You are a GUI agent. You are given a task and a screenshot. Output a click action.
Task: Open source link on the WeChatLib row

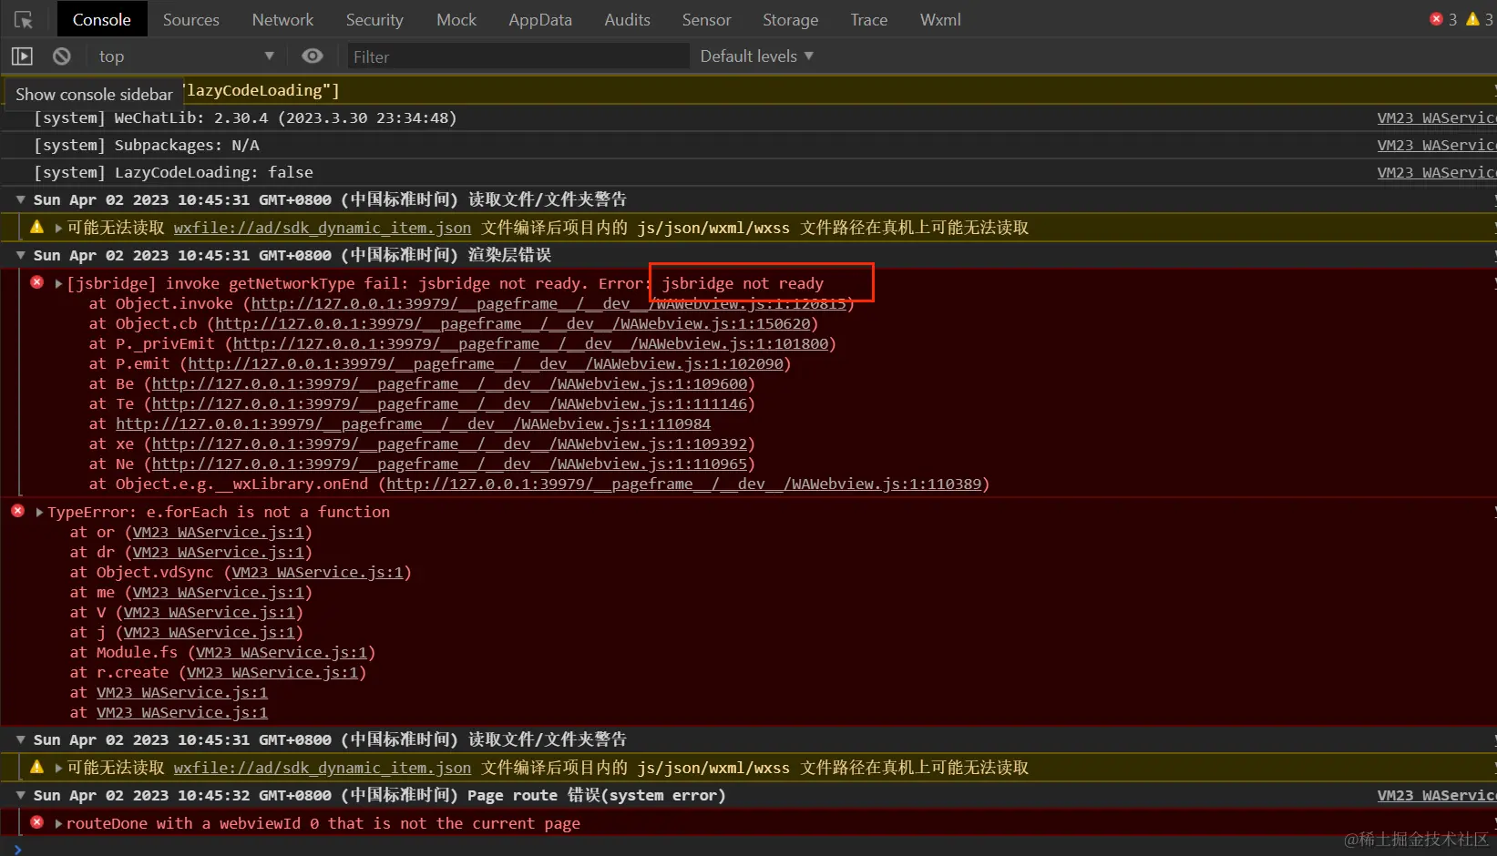(x=1436, y=117)
